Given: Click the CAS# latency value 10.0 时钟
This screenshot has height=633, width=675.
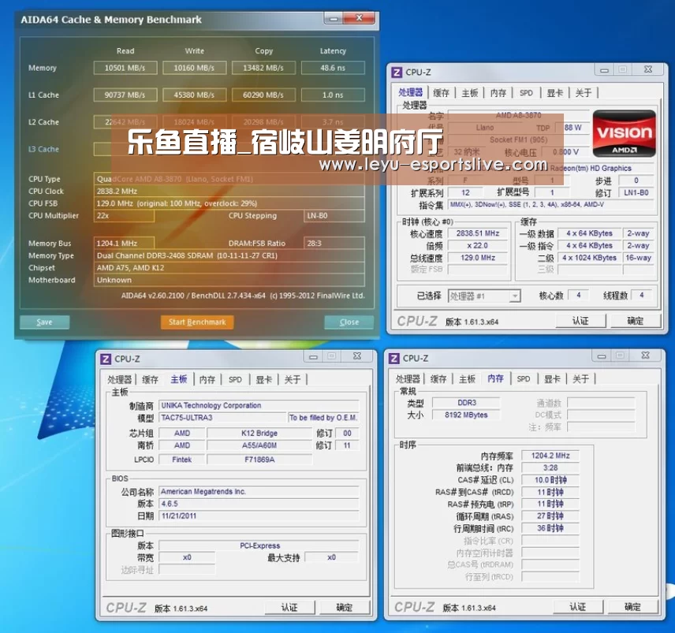Looking at the screenshot, I should coord(550,480).
